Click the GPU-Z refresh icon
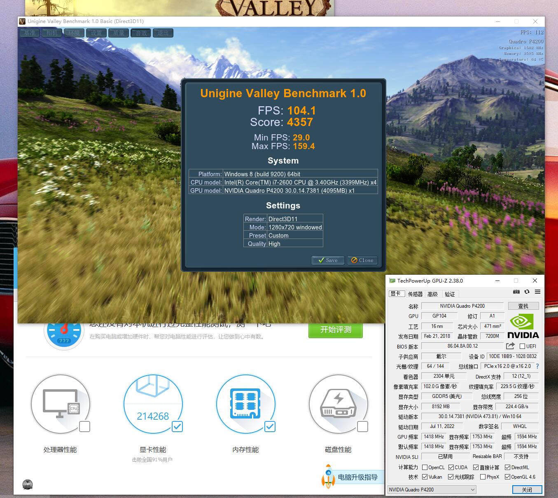This screenshot has height=498, width=558. 527,292
